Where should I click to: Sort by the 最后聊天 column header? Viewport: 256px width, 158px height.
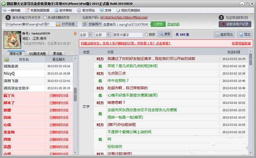click(59, 59)
